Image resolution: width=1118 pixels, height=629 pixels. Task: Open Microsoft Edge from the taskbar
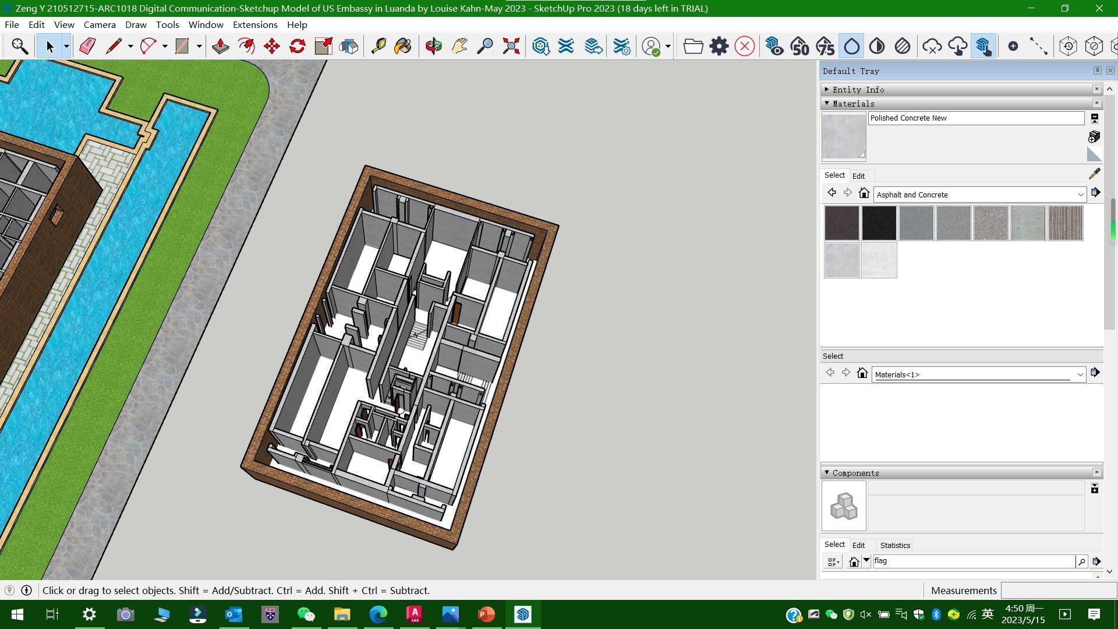(x=378, y=614)
